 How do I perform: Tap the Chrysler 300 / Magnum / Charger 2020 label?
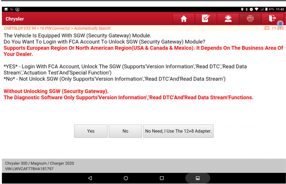[40, 163]
